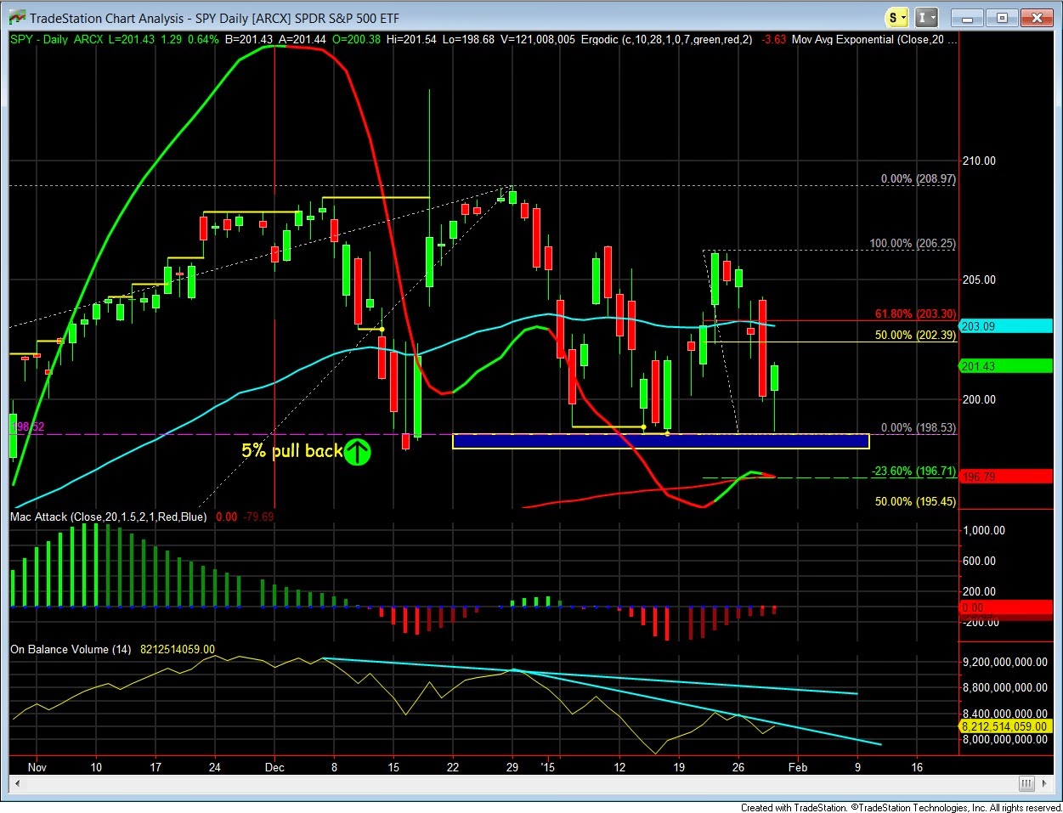
Task: Select the 100.00% (206.25) Fibonacci label
Action: 913,244
